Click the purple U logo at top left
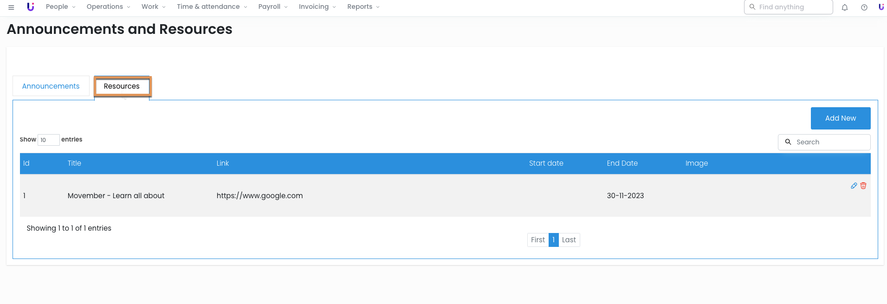This screenshot has width=887, height=304. click(x=31, y=7)
